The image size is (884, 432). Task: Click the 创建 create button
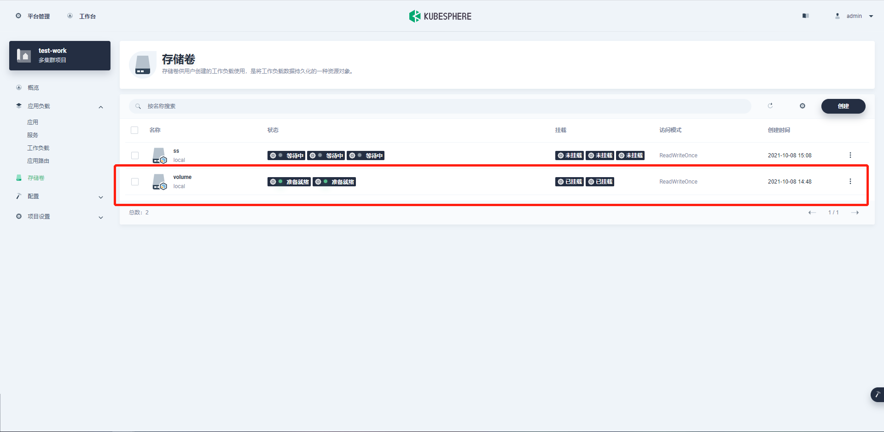point(843,106)
